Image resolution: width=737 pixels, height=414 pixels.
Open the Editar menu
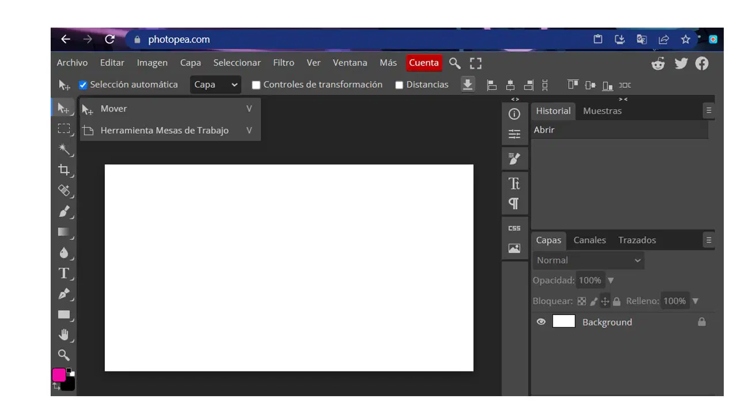(x=112, y=63)
